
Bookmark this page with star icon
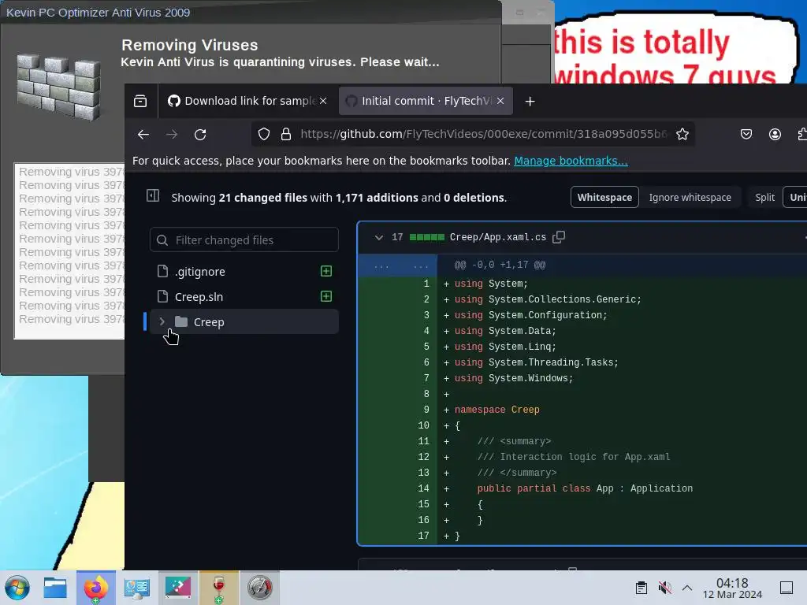(682, 134)
